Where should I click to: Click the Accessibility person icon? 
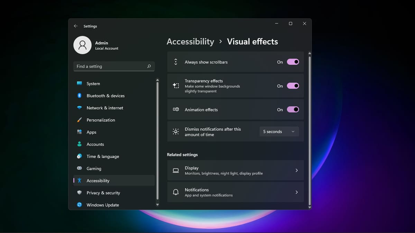click(79, 180)
